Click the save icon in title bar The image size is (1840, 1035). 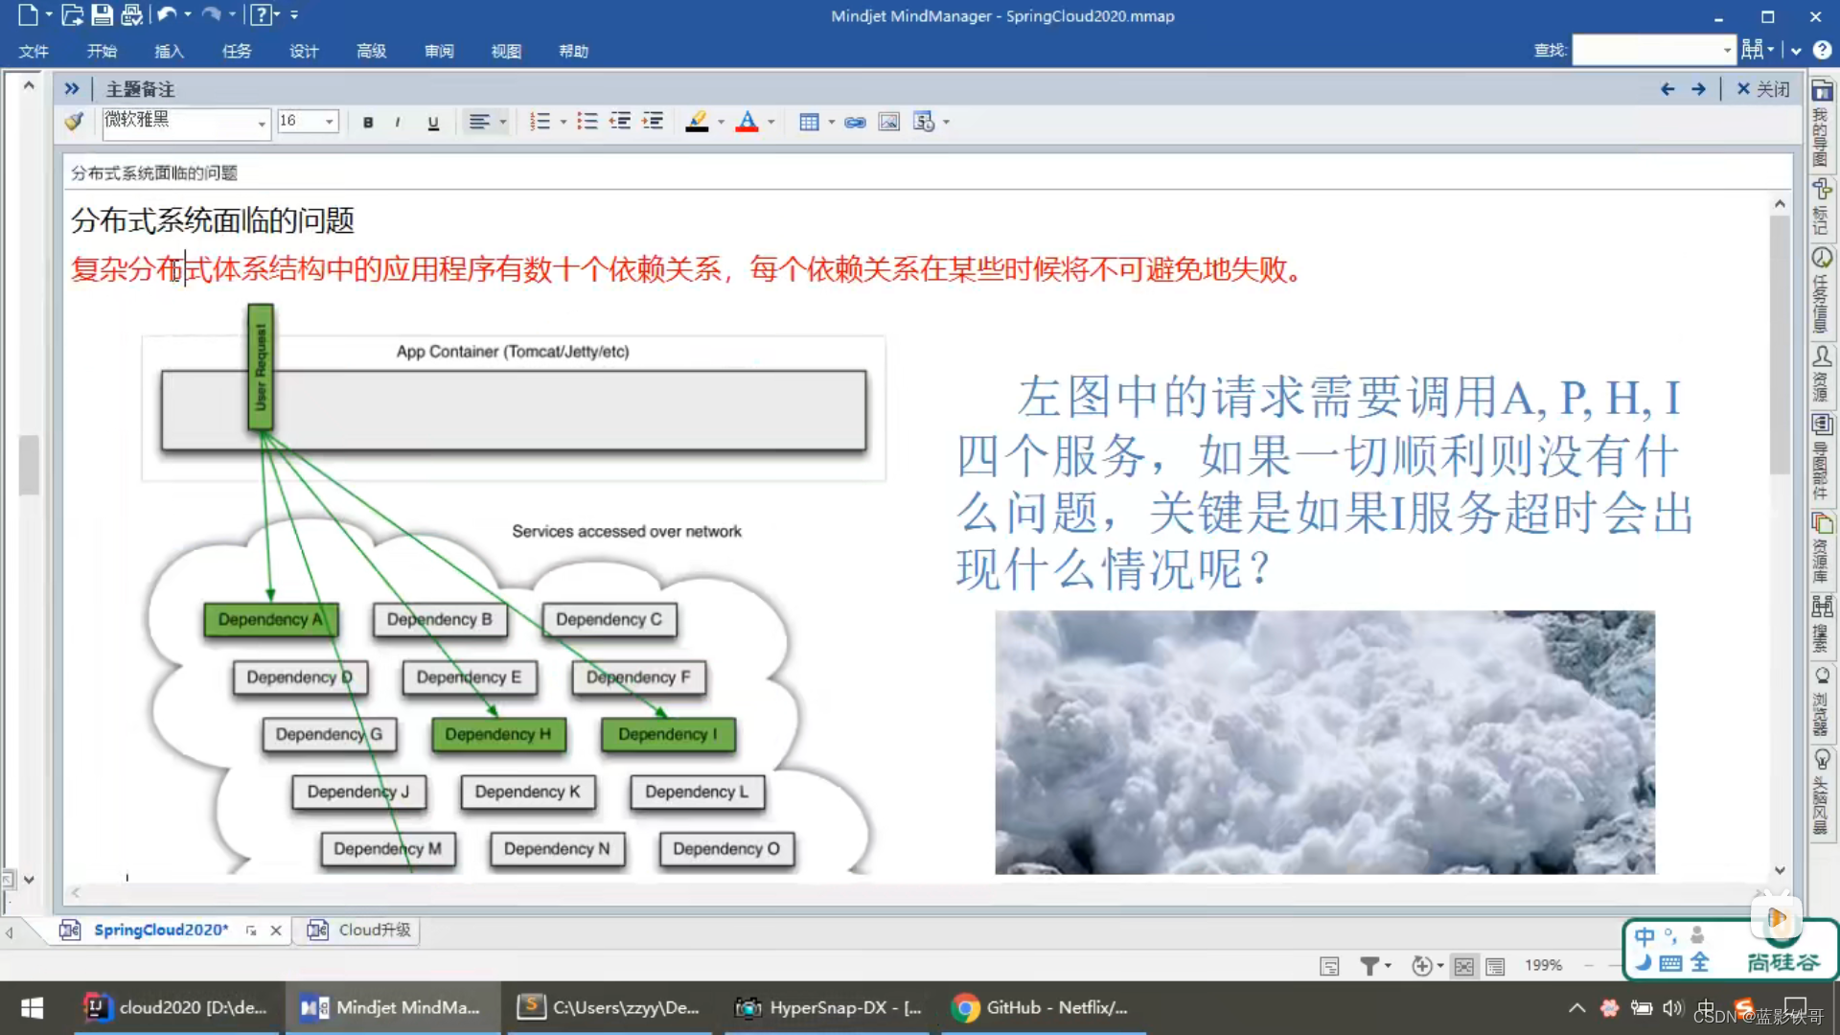coord(102,15)
